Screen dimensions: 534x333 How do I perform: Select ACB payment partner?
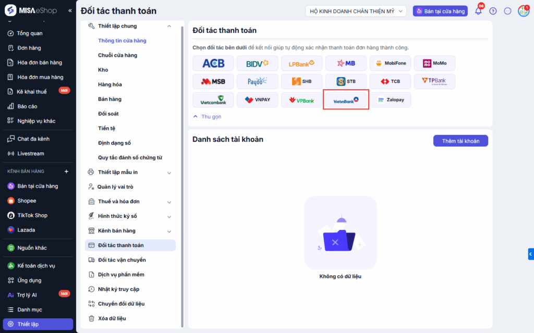tap(213, 63)
